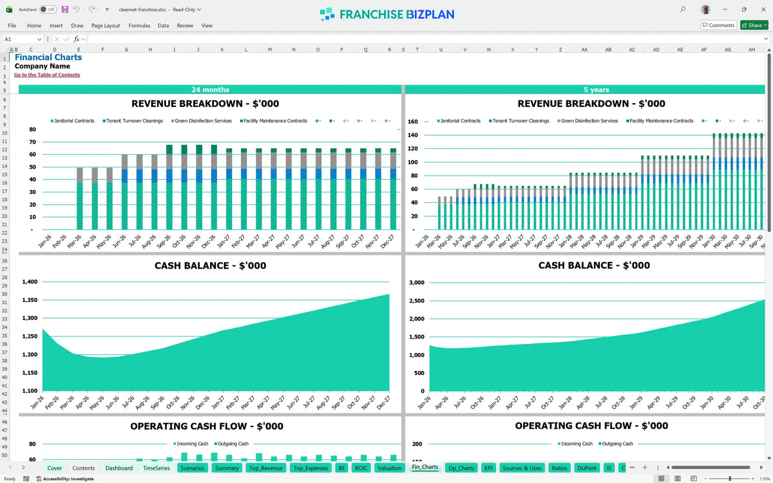Click the Insert Function fx icon
The width and height of the screenshot is (773, 483).
coord(76,39)
